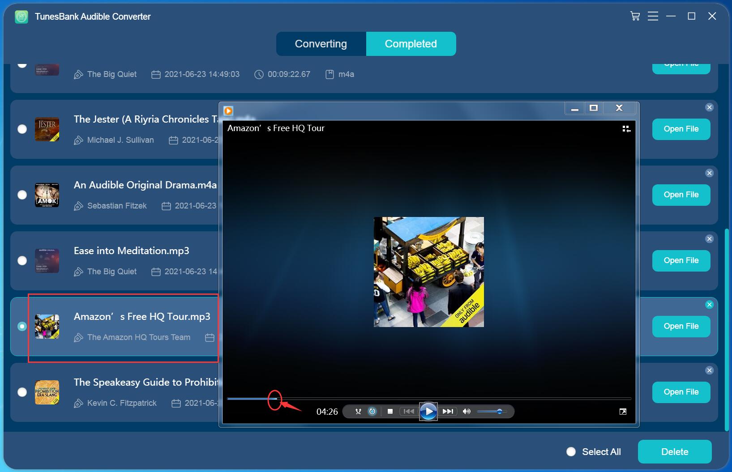Toggle the Select All radio button
The height and width of the screenshot is (472, 732).
[571, 452]
